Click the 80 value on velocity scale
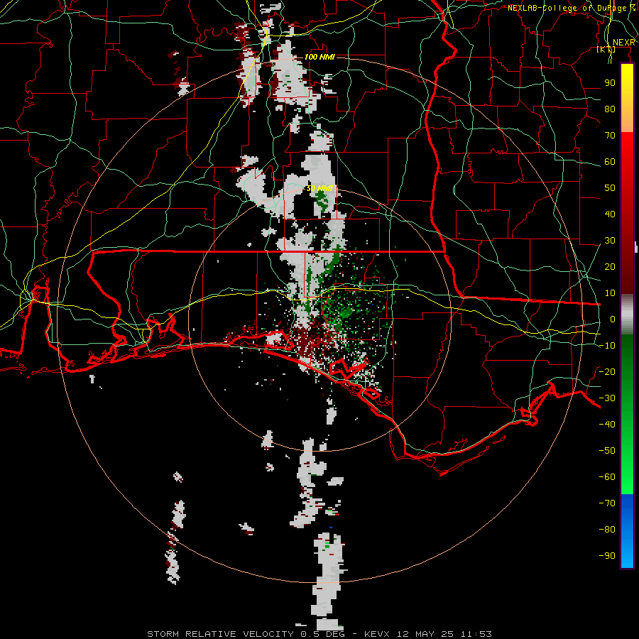This screenshot has height=639, width=639. click(x=610, y=109)
